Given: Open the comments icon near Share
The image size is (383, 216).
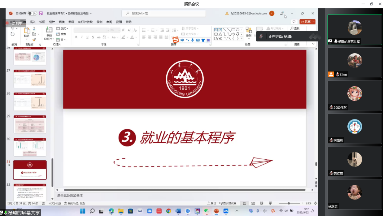Looking at the screenshot, I should (294, 22).
